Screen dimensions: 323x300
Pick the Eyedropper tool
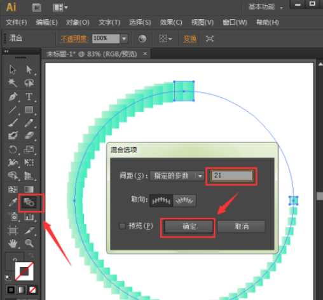pyautogui.click(x=13, y=202)
